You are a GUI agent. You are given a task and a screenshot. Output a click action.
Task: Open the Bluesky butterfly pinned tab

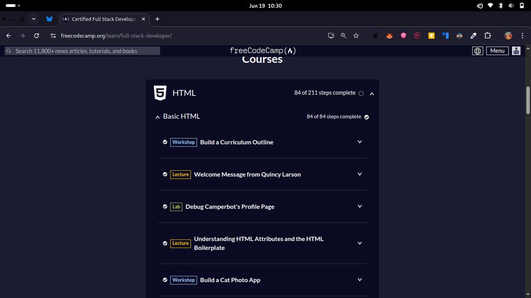49,19
